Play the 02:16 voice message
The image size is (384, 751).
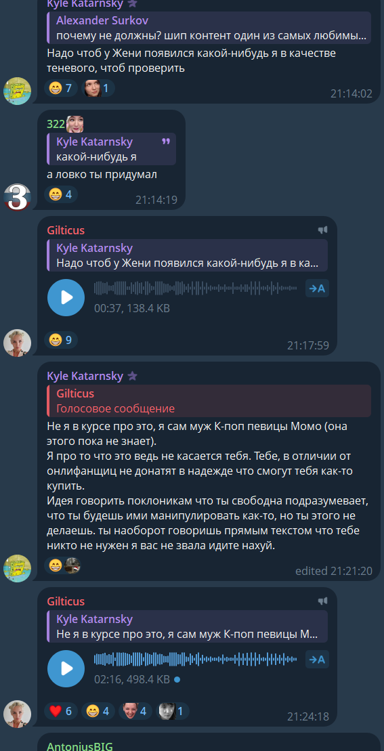(66, 668)
